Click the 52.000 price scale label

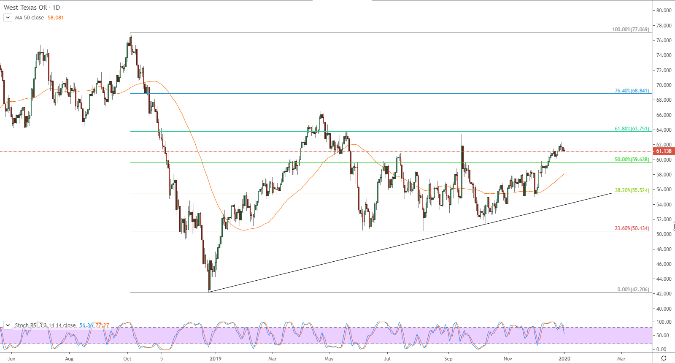click(x=664, y=219)
